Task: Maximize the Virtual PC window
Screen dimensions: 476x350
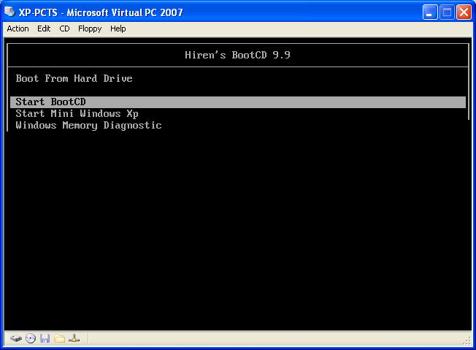Action: (447, 12)
